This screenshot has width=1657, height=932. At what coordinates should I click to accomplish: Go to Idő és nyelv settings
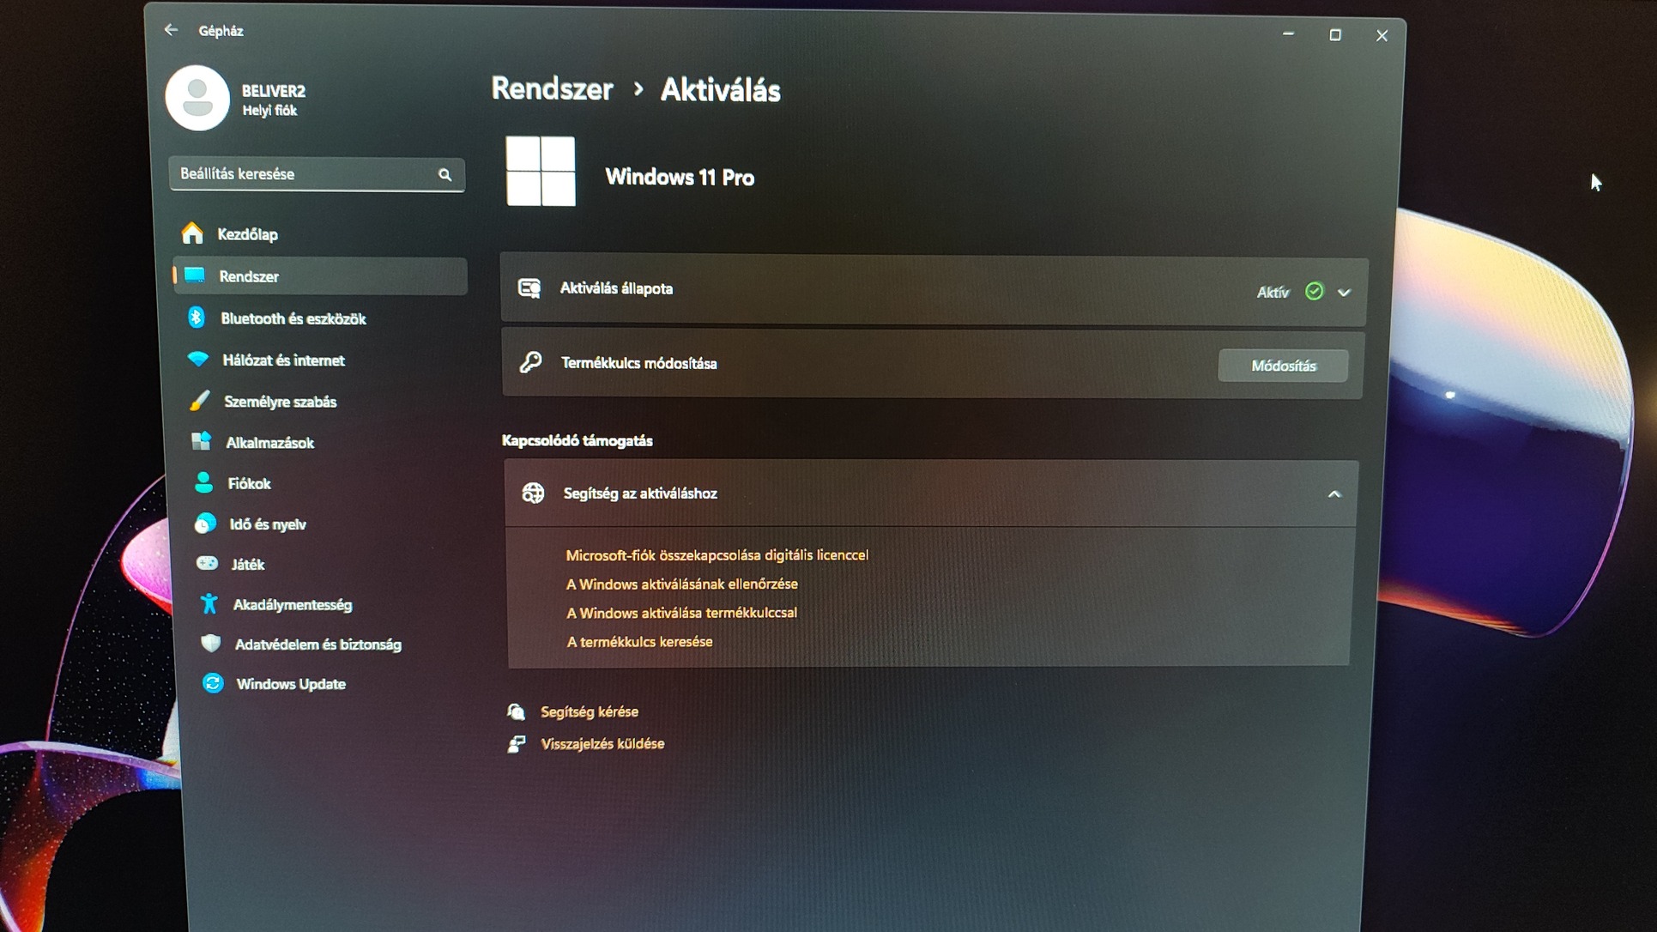(267, 524)
